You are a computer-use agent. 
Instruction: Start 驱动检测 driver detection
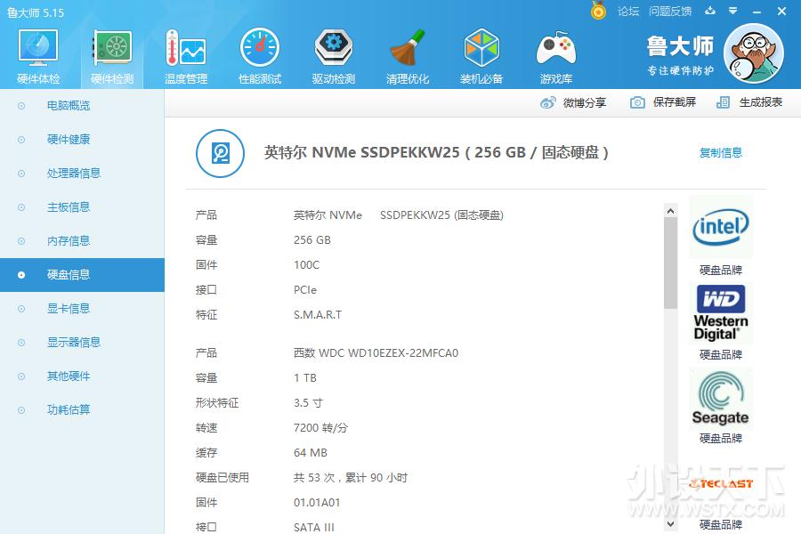click(x=333, y=53)
